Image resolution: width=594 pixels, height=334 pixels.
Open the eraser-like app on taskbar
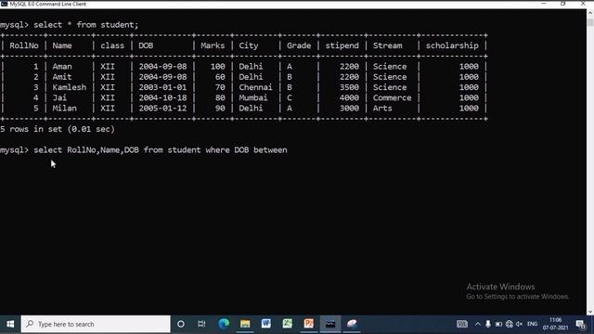point(352,324)
